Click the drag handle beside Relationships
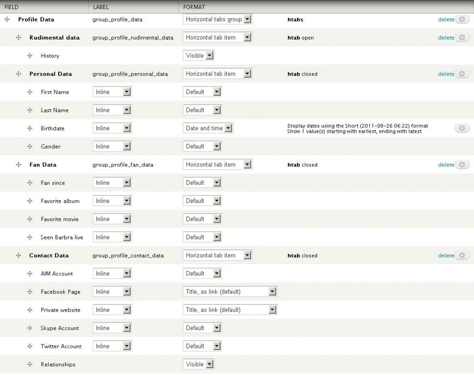The height and width of the screenshot is (375, 474). tap(30, 365)
